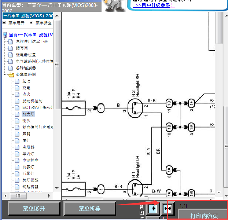
Task: Click the page icon next to 关灯提醒
Action: [17, 180]
